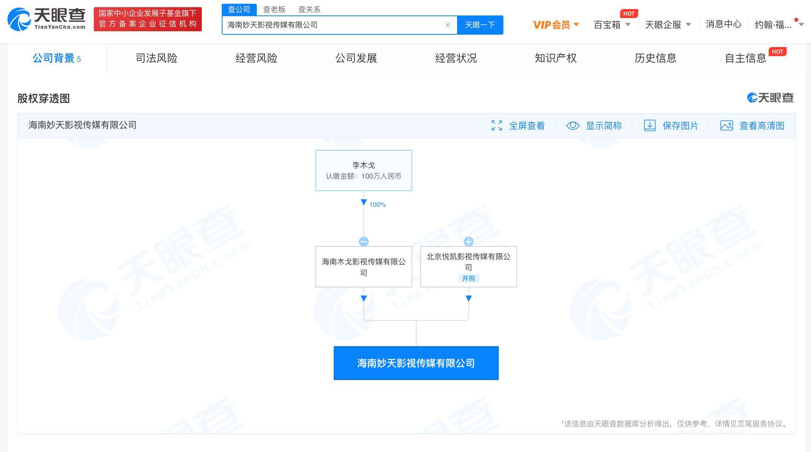Toggle short names with the eye icon
Screen dimensions: 811x452
coord(573,125)
